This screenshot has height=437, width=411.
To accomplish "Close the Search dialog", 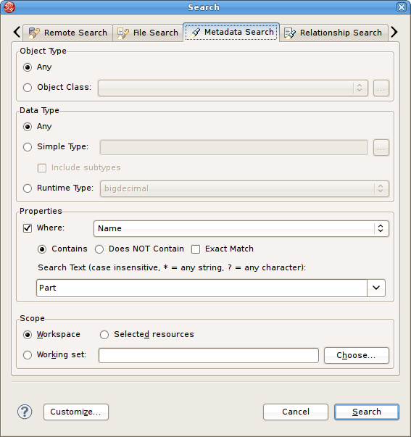I will (x=402, y=7).
